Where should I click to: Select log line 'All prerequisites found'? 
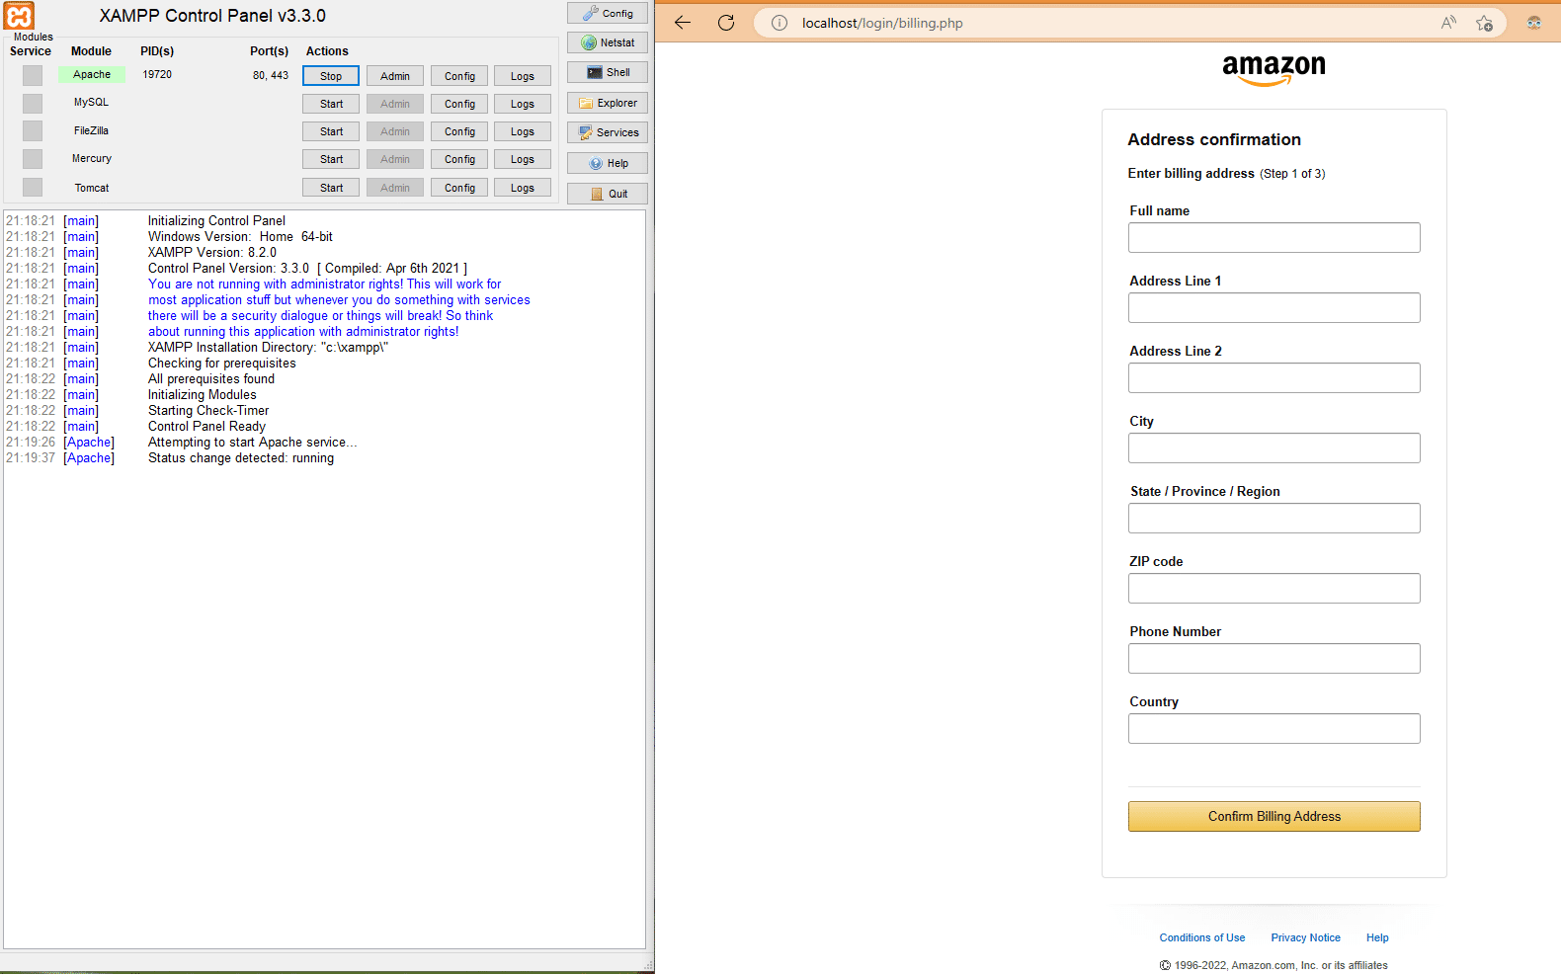pos(211,379)
